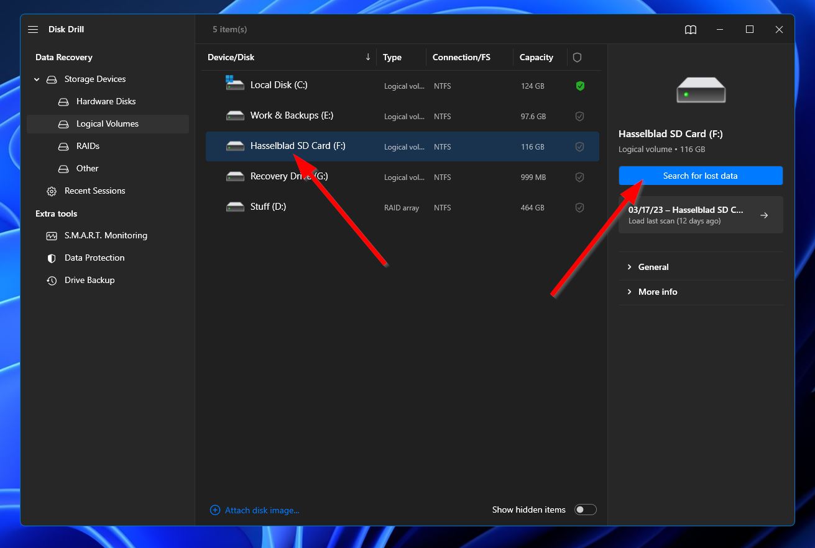This screenshot has width=815, height=548.
Task: Click the Drive Backup clock icon
Action: 52,281
